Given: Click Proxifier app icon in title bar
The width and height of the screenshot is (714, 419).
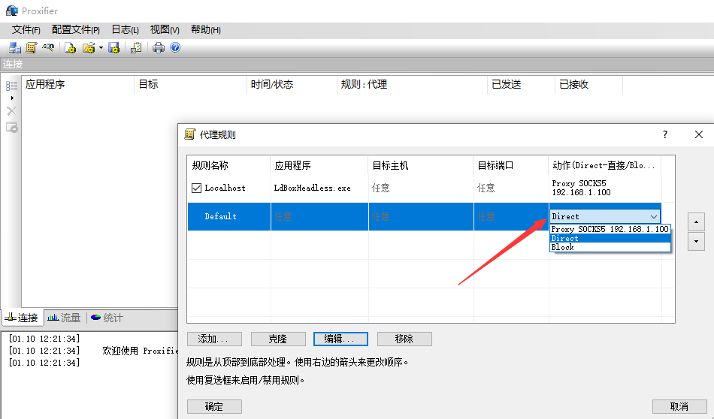Looking at the screenshot, I should coord(12,11).
